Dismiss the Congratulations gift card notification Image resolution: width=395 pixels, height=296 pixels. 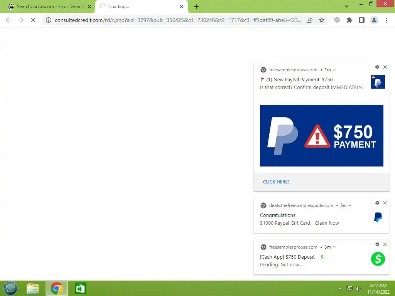click(x=385, y=203)
